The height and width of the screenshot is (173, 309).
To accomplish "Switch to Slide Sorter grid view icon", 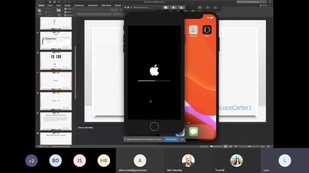I will 231,146.
